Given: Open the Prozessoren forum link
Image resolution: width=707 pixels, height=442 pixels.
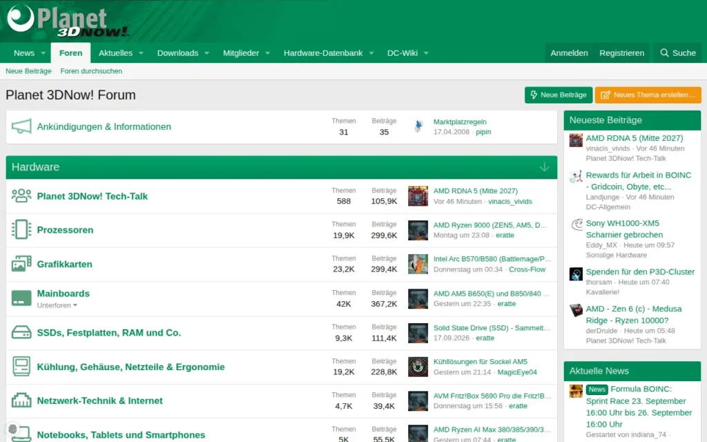Looking at the screenshot, I should coord(65,230).
